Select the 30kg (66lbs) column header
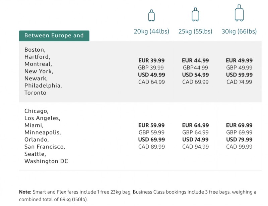This screenshot has height=206, width=268. (x=239, y=32)
